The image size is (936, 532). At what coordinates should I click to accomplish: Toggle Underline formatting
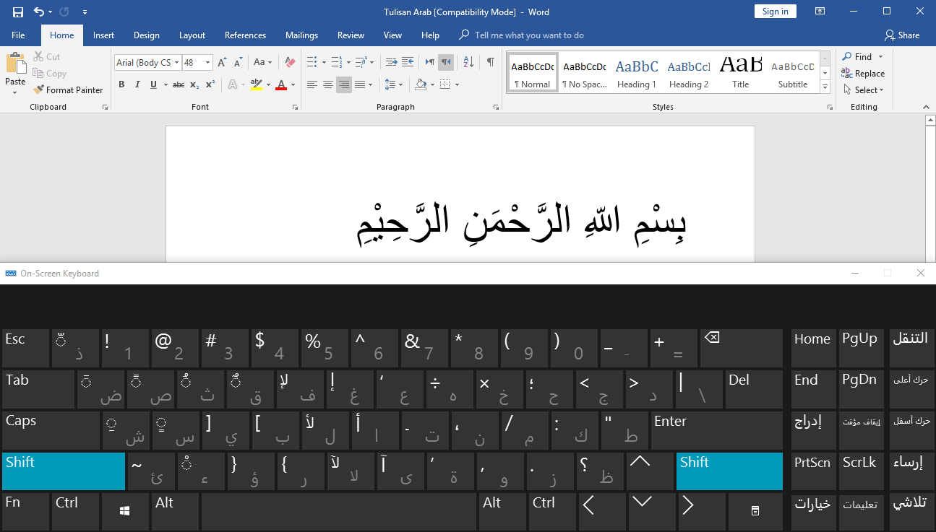[x=153, y=84]
